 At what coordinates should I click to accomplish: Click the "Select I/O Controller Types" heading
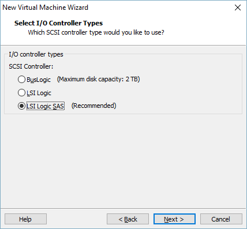[58, 23]
